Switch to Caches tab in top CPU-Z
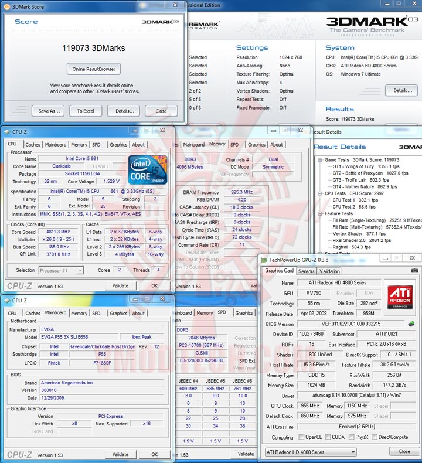This screenshot has width=422, height=463. [x=33, y=145]
